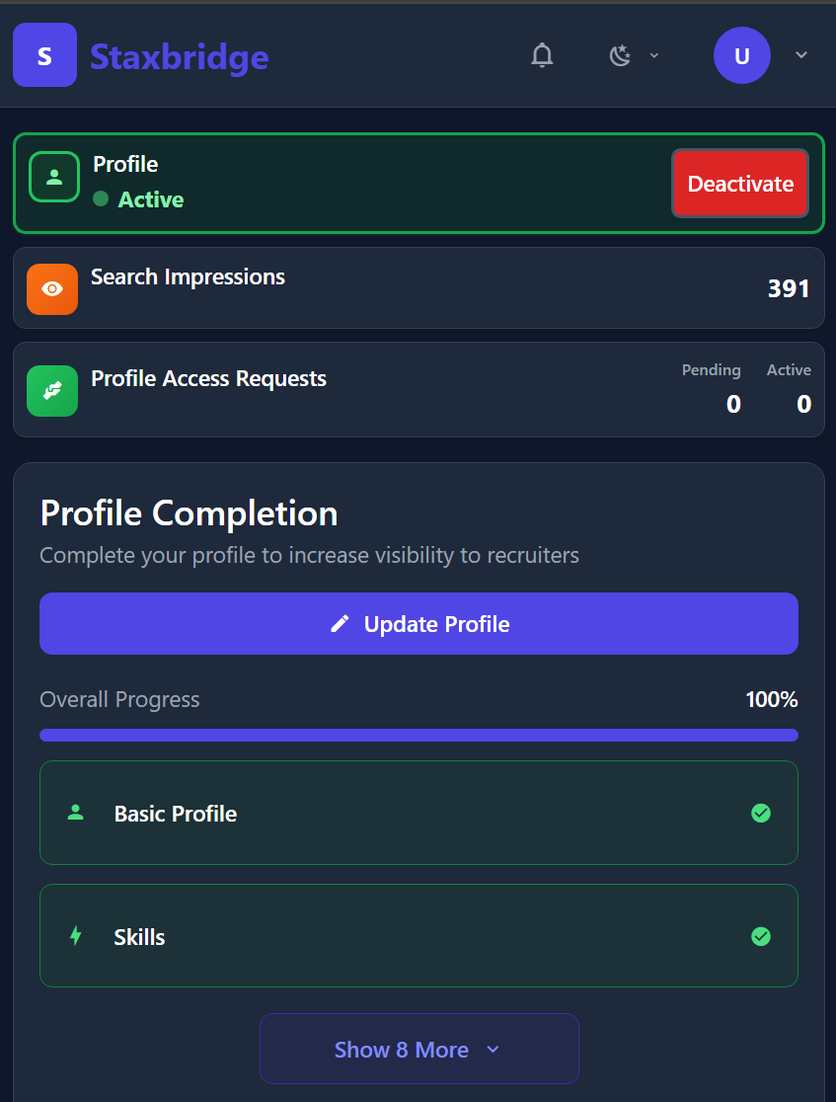The width and height of the screenshot is (836, 1102).
Task: Select the Basic Profile section icon
Action: click(76, 813)
